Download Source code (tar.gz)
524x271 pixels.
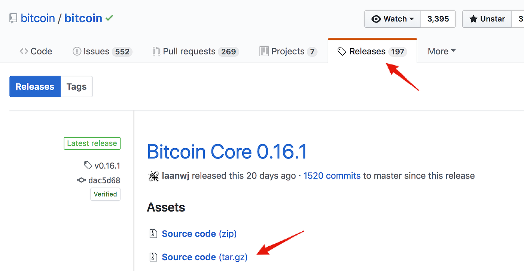205,257
